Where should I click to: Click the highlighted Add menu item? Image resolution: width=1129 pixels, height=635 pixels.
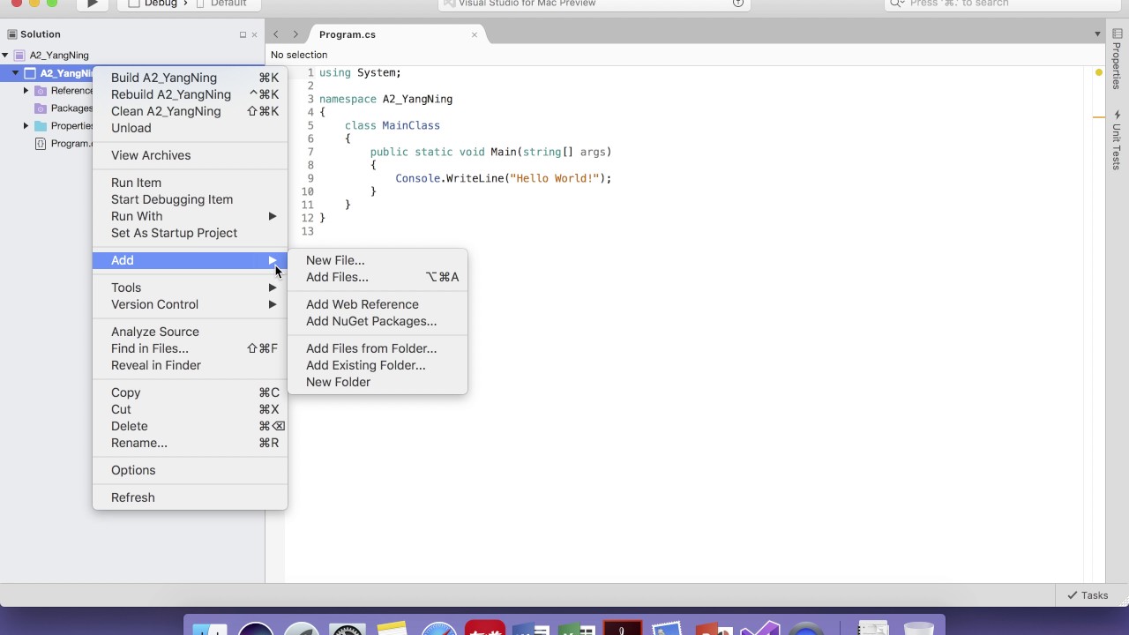(x=190, y=260)
